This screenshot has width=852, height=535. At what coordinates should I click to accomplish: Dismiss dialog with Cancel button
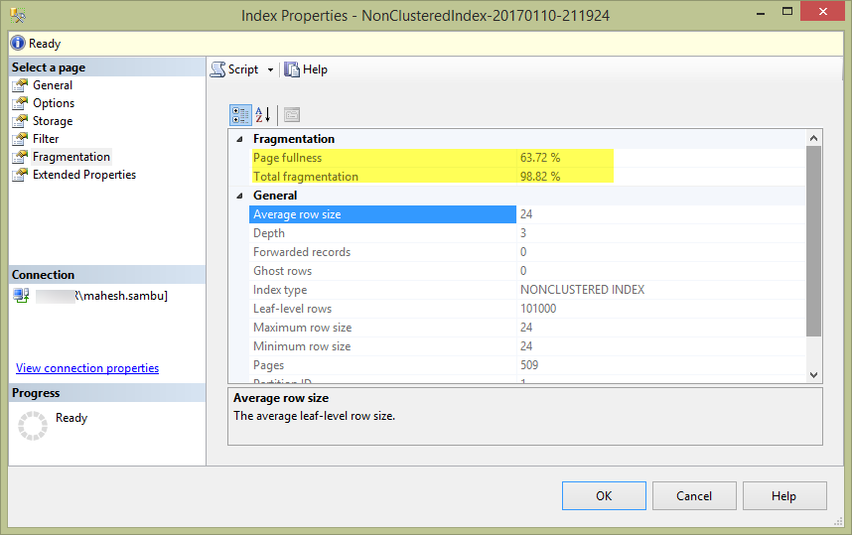point(694,496)
